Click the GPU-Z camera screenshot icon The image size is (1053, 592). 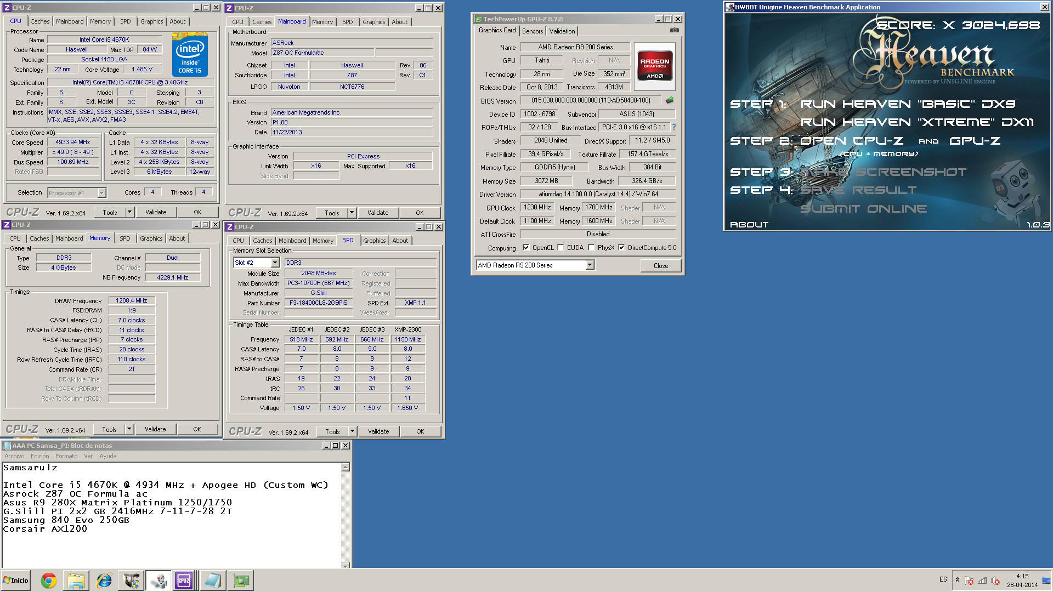coord(674,30)
